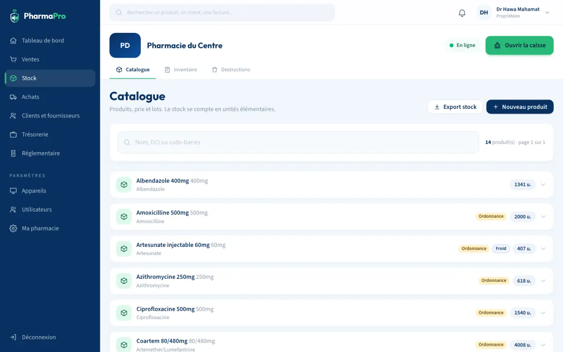Click the Export stock button
Viewport: 563px width, 352px height.
point(455,107)
